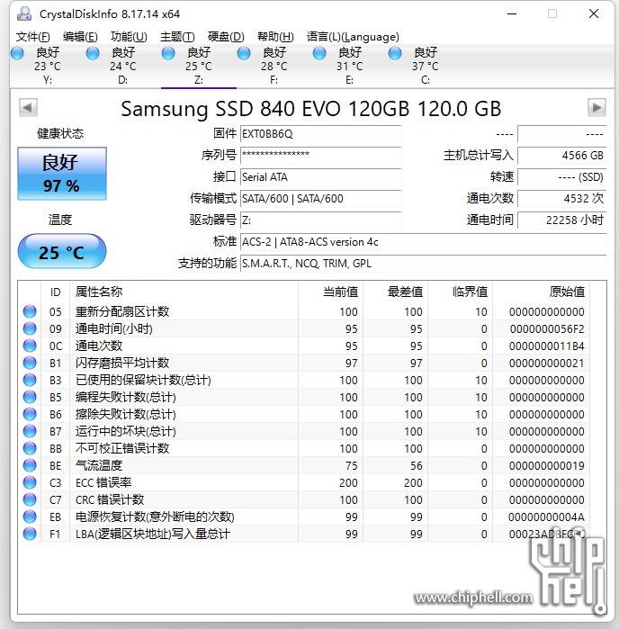The height and width of the screenshot is (629, 619).
Task: Click status orb for C3 ECC error rate row
Action: coord(30,482)
